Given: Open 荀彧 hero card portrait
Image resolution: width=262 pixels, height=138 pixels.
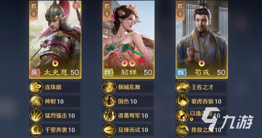Looking at the screenshot, I should point(202,40).
